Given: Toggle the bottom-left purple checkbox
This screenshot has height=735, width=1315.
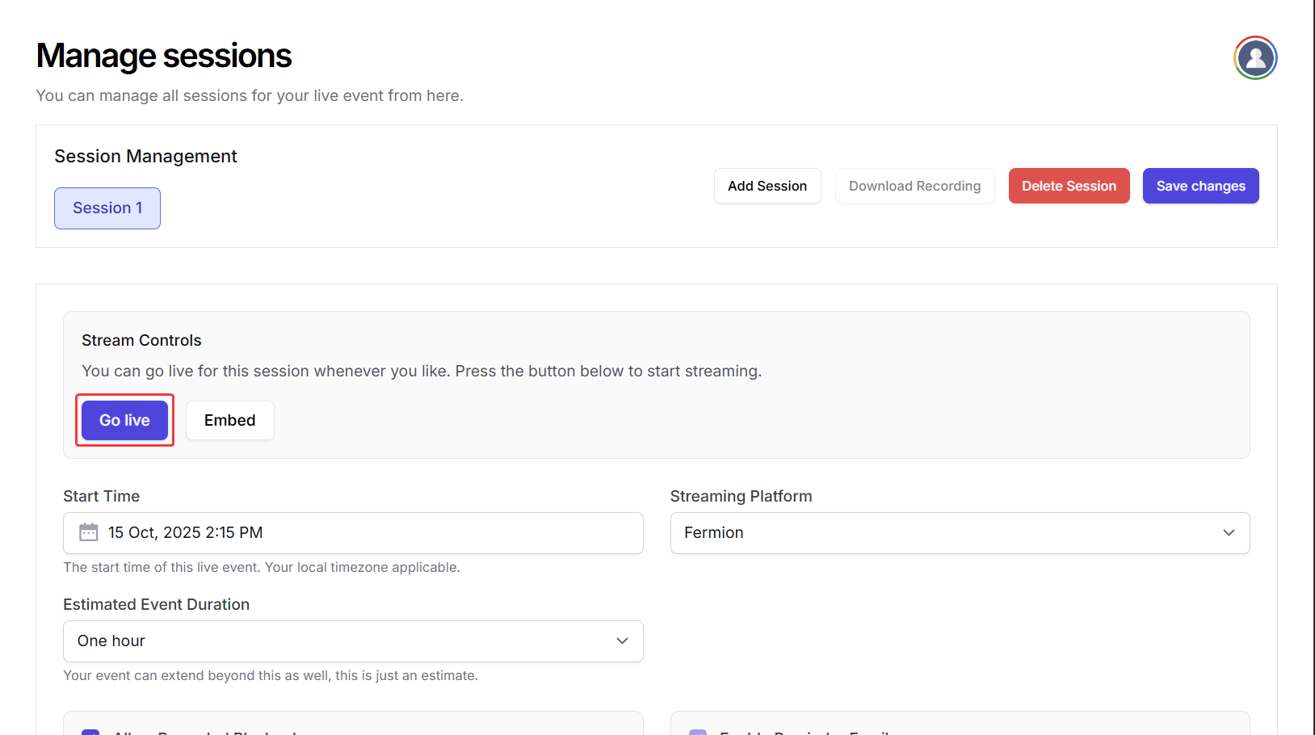Looking at the screenshot, I should coord(90,732).
